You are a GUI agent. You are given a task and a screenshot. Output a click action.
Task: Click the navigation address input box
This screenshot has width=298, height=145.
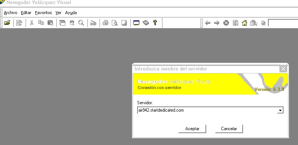[x=283, y=23]
